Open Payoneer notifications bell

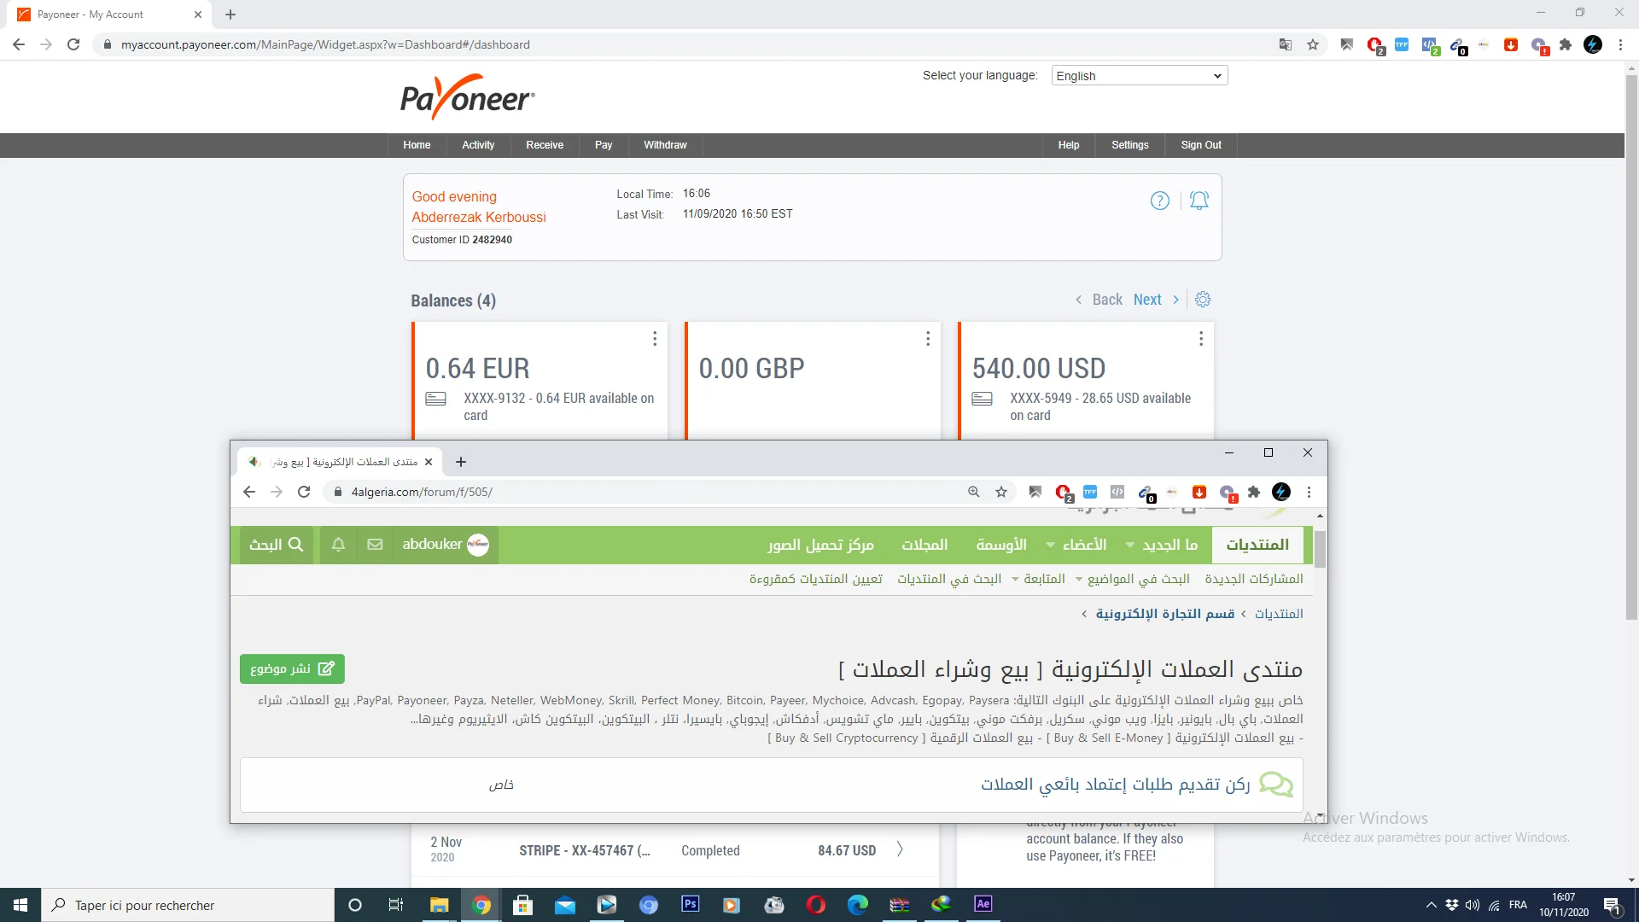(1199, 201)
